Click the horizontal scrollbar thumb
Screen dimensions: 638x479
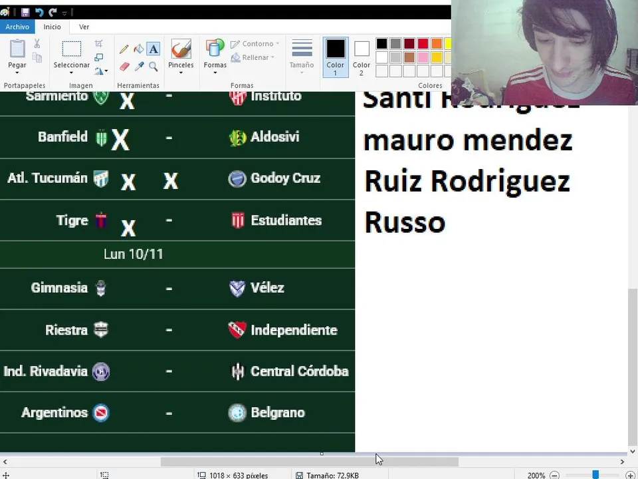click(x=309, y=462)
